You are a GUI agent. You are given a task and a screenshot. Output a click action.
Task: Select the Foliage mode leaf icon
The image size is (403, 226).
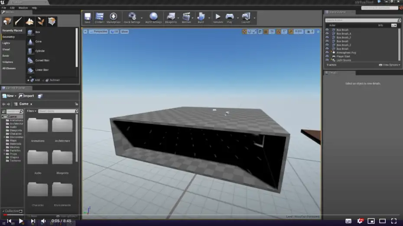point(41,21)
